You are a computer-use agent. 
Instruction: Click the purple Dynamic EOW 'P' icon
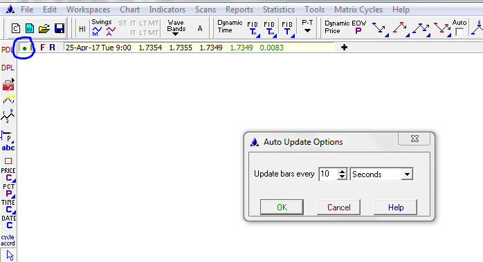[x=358, y=31]
